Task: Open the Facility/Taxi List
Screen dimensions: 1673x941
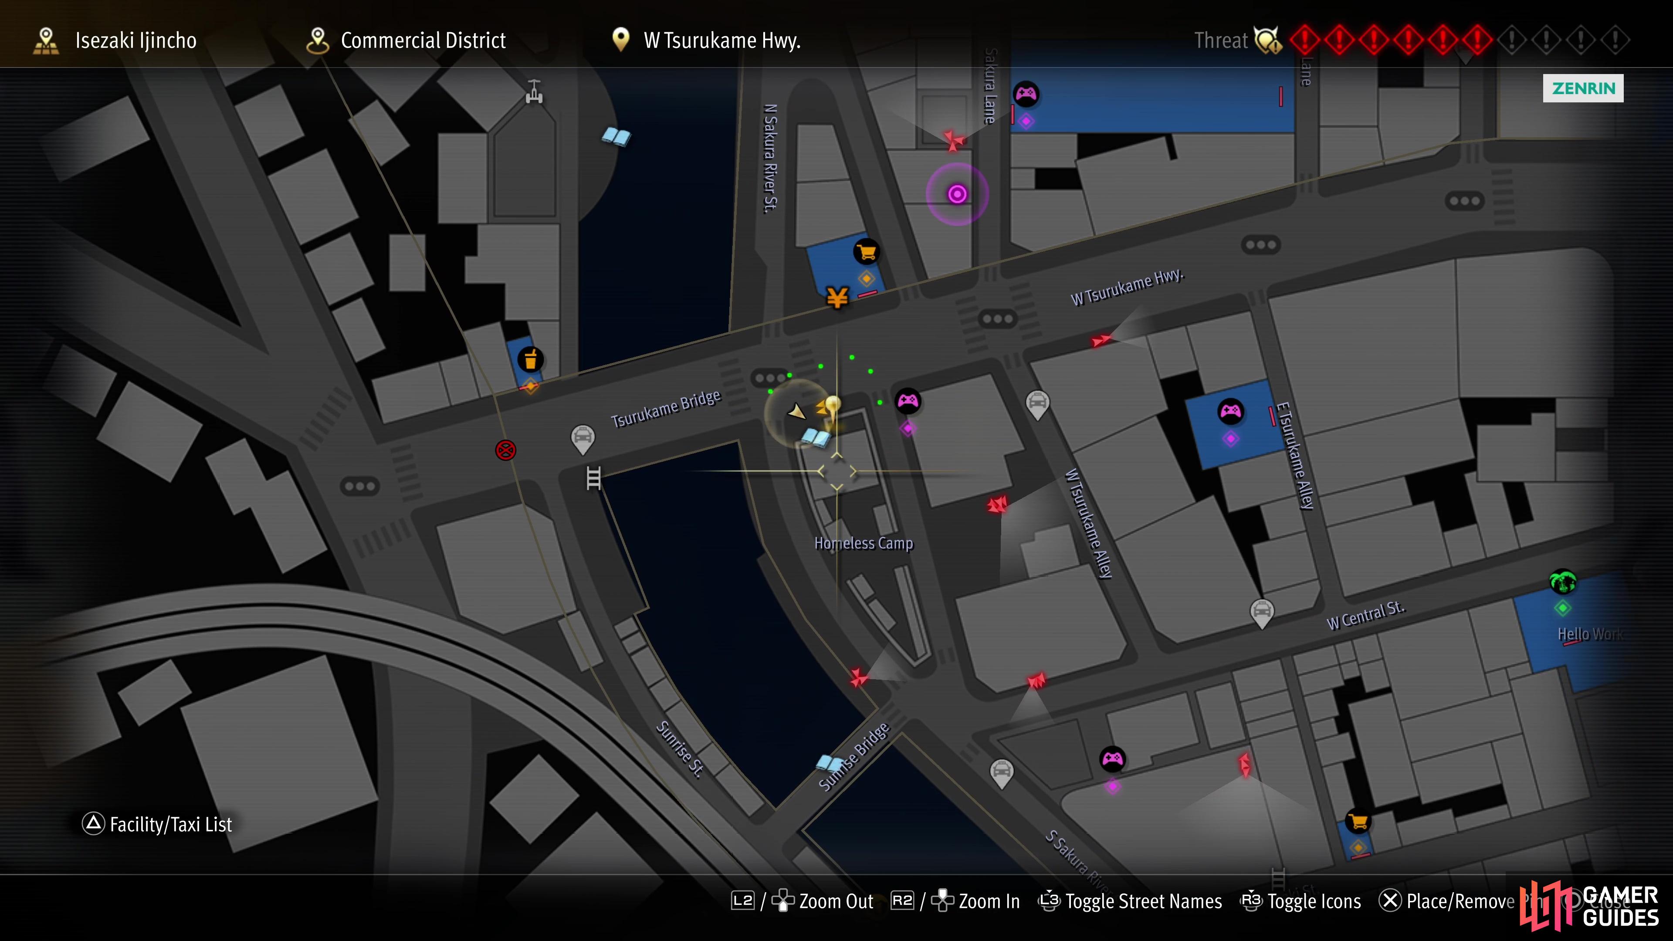Action: click(x=156, y=824)
